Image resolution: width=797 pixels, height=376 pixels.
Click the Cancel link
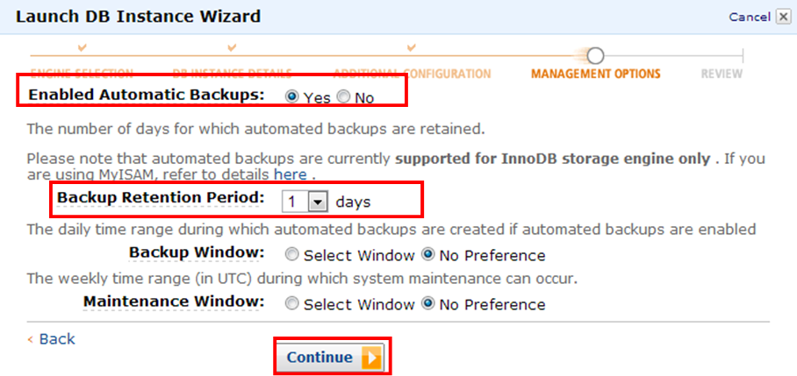point(750,17)
